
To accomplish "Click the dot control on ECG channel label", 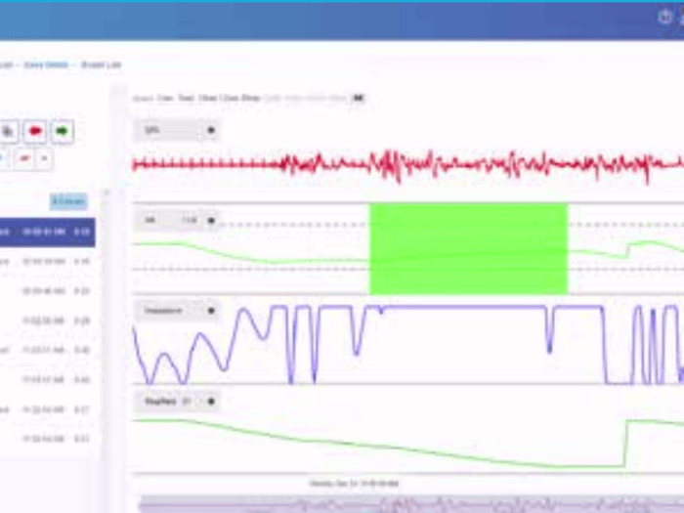I will [211, 130].
